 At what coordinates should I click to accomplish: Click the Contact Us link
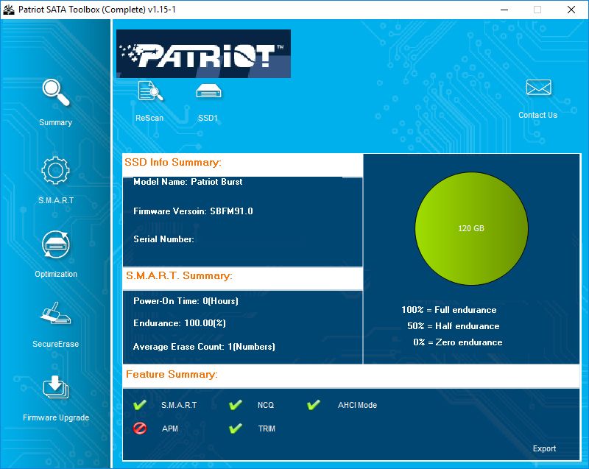click(538, 115)
